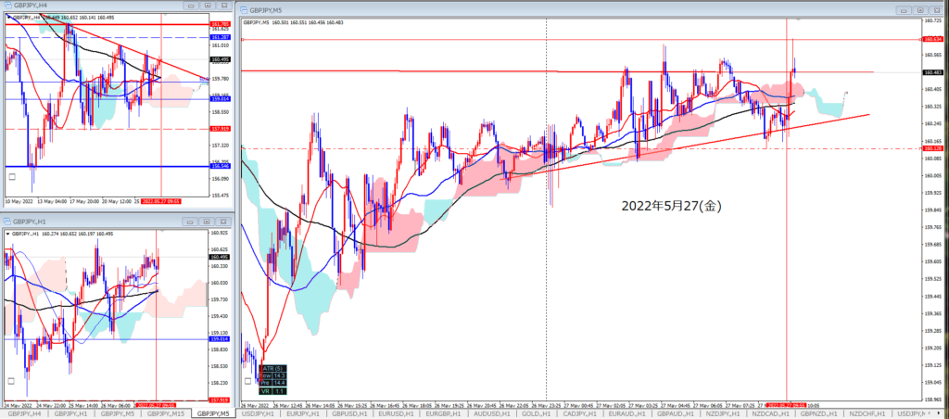Toggle the checkbox in the M5 chart
This screenshot has height=419, width=949.
pyautogui.click(x=247, y=380)
